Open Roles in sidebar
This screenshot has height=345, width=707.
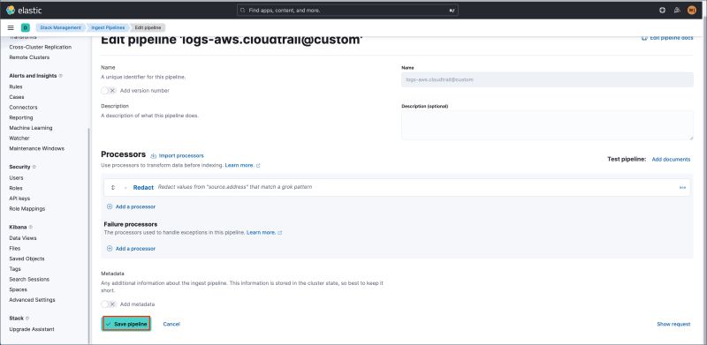tap(16, 188)
